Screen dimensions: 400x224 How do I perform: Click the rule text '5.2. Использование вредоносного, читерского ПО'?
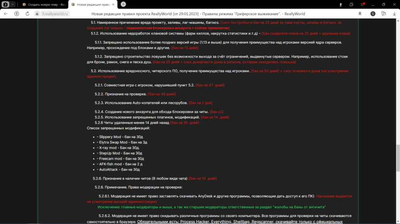(170, 71)
